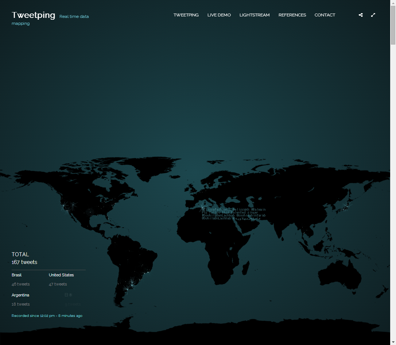Screen dimensions: 396x345
Task: Select the TOTAL heading text
Action: 20,254
